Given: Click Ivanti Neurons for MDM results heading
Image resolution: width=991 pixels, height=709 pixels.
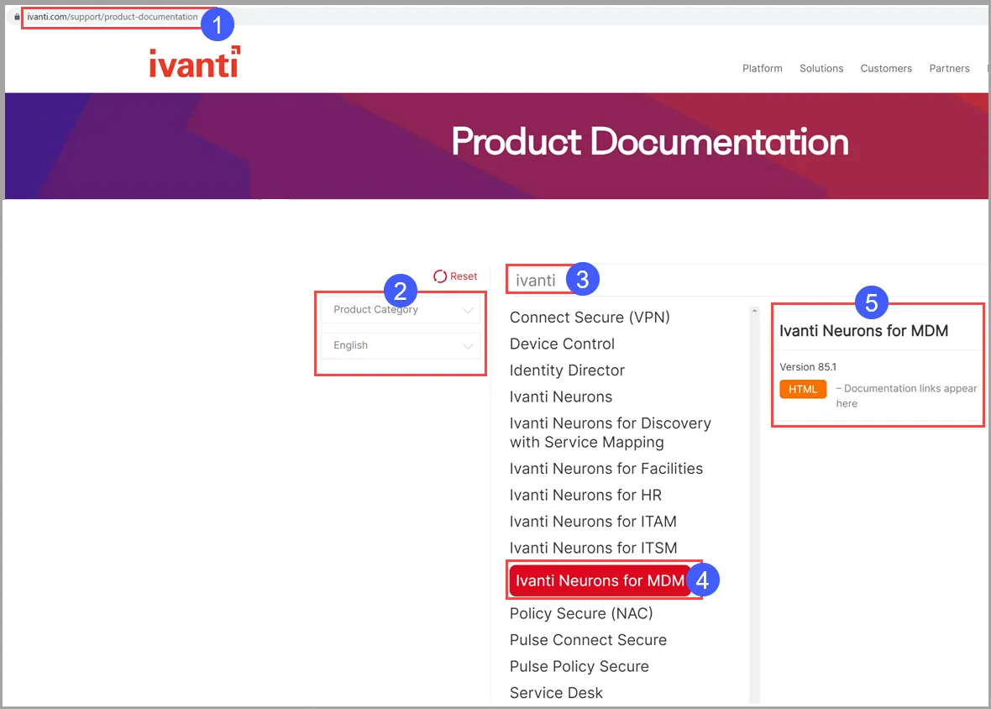Looking at the screenshot, I should tap(863, 330).
